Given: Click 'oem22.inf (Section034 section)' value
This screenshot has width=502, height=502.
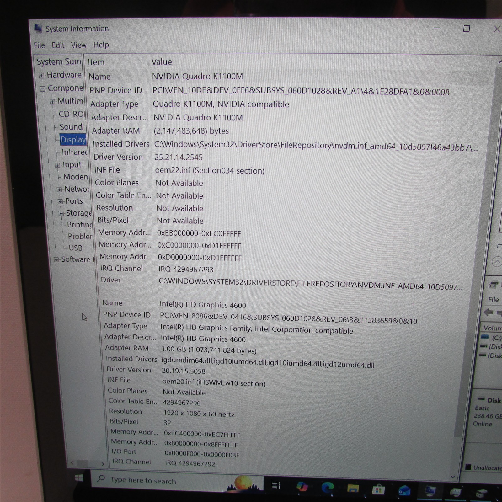Looking at the screenshot, I should pos(210,170).
